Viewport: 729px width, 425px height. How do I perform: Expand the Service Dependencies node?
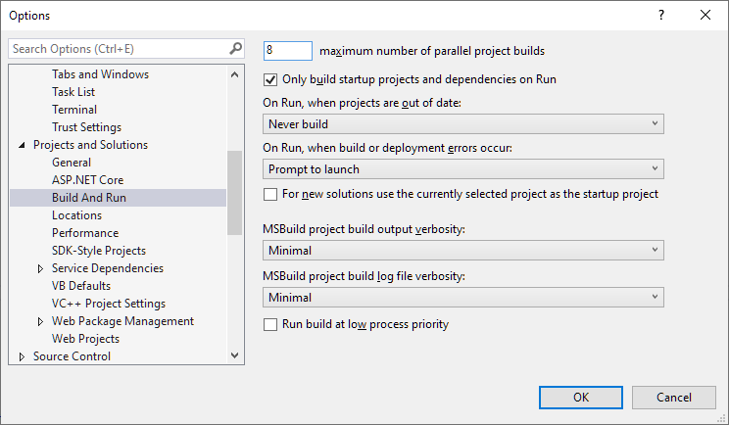pos(40,268)
